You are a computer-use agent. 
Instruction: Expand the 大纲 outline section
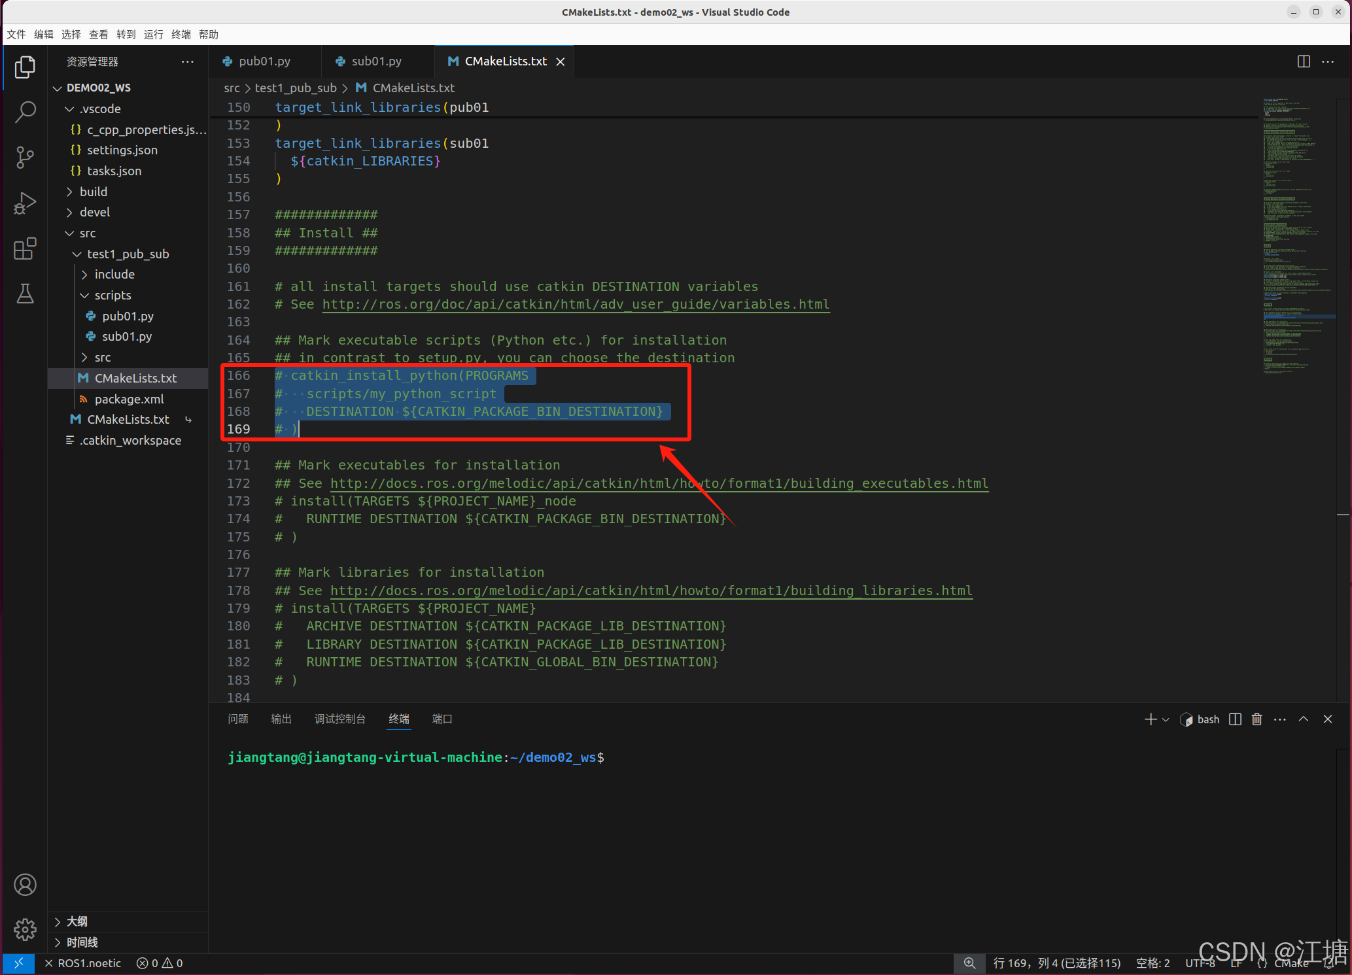click(x=77, y=921)
